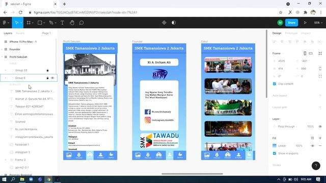Expand the Group 6 layer
This screenshot has height=183, width=326.
6,78
